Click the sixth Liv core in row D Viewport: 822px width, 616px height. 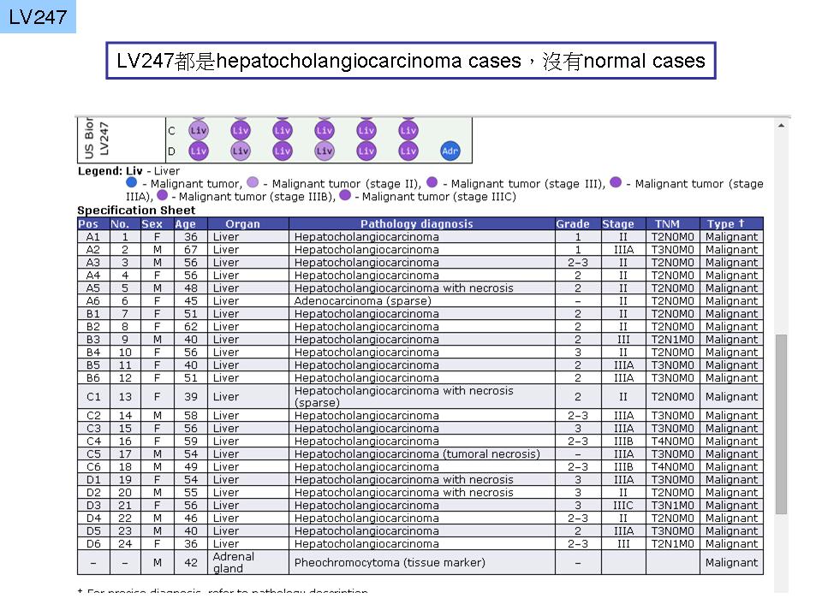click(x=408, y=151)
